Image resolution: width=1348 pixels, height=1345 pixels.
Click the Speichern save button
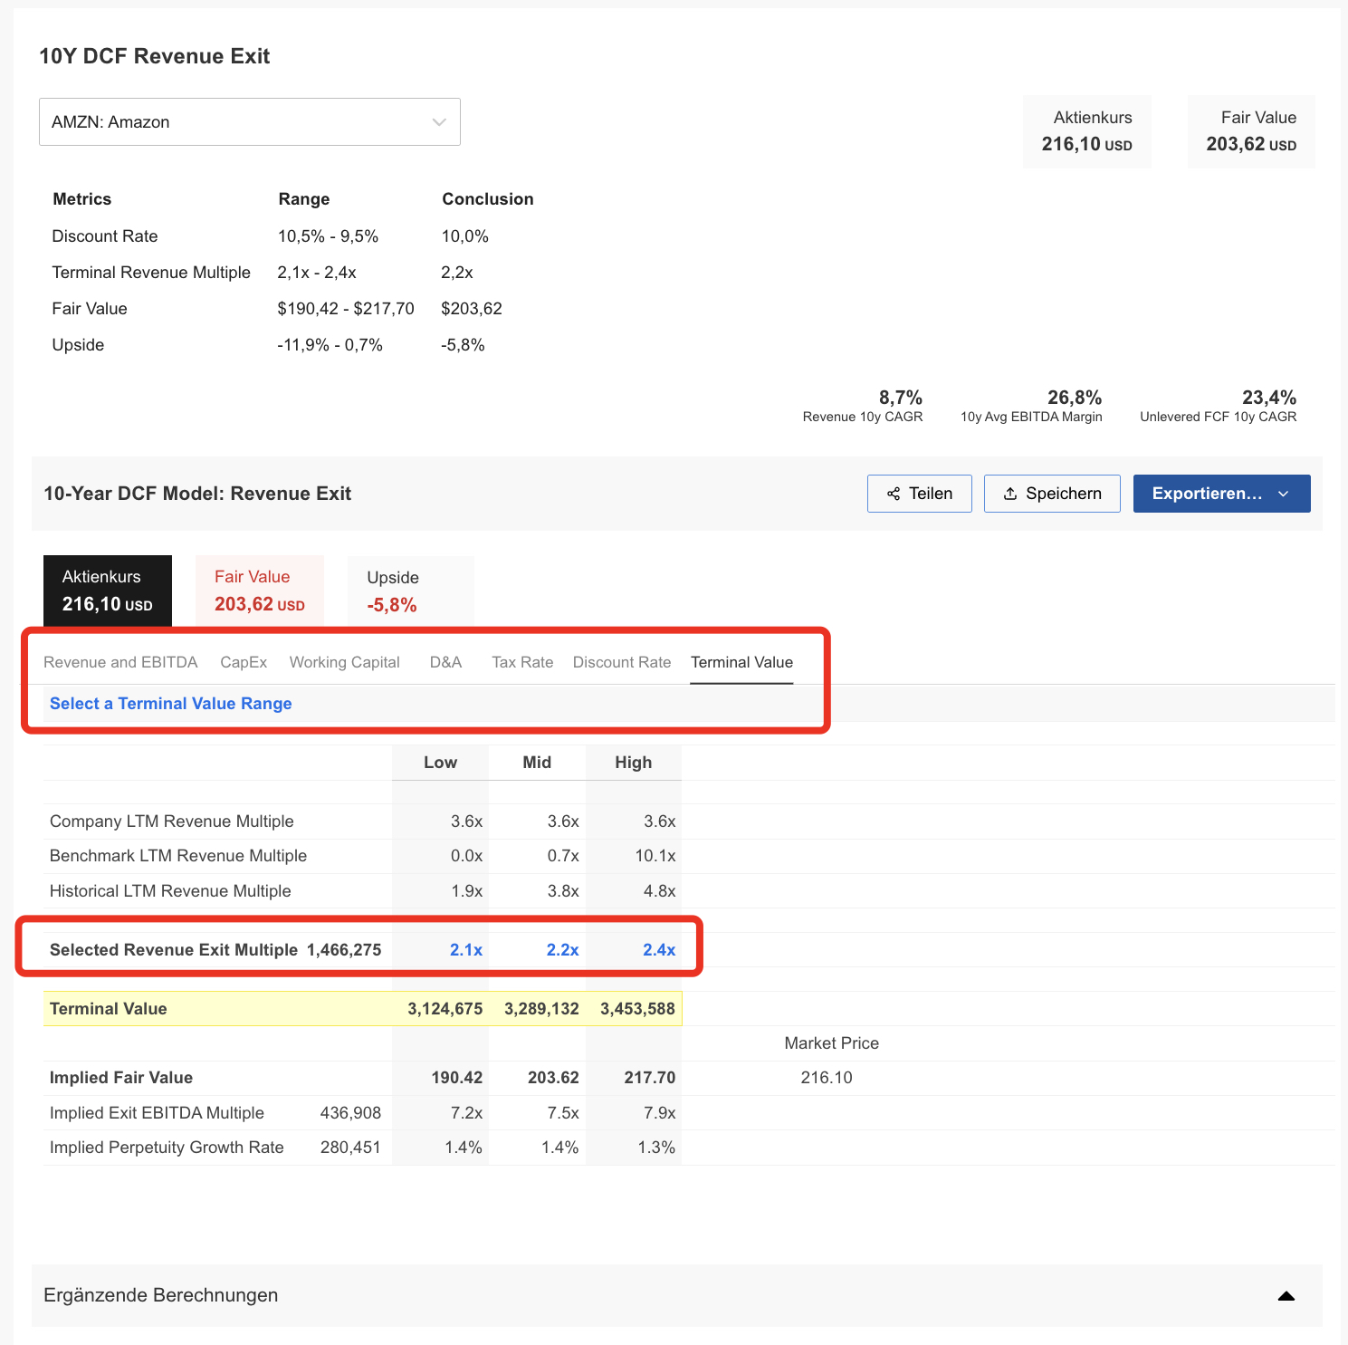[x=1052, y=494]
